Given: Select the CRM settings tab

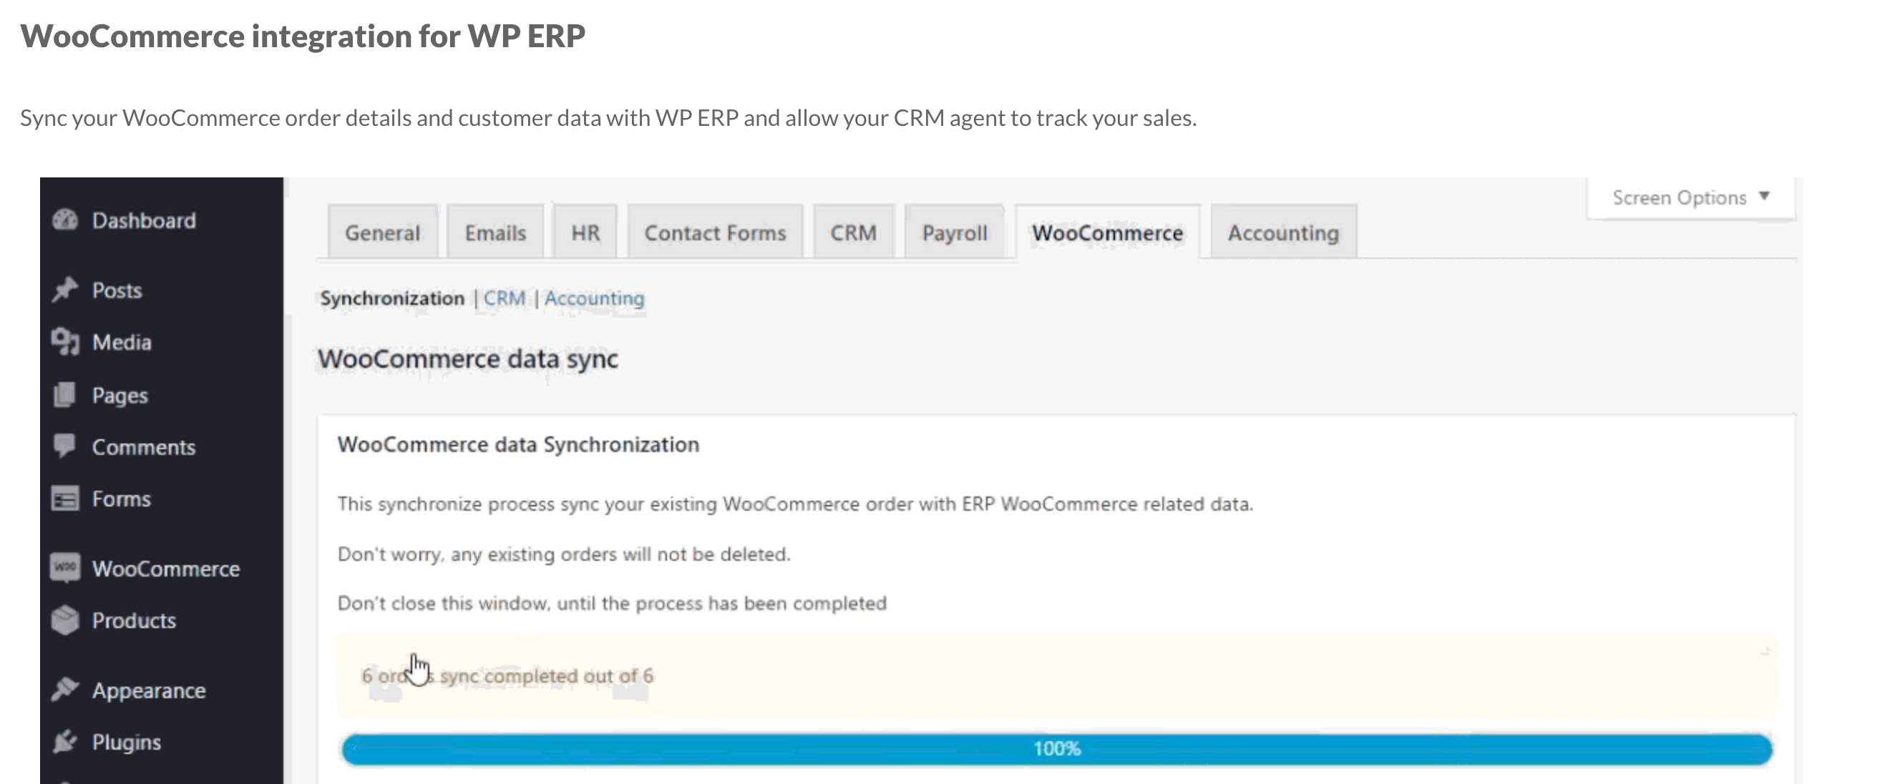Looking at the screenshot, I should click(853, 232).
